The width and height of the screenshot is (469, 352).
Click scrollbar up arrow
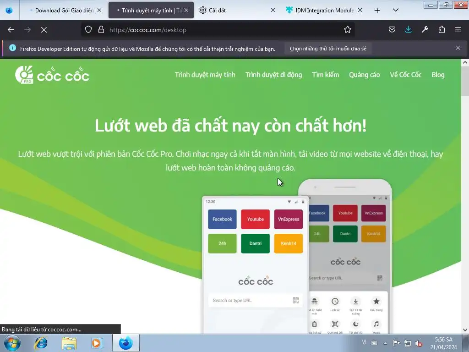pyautogui.click(x=465, y=62)
